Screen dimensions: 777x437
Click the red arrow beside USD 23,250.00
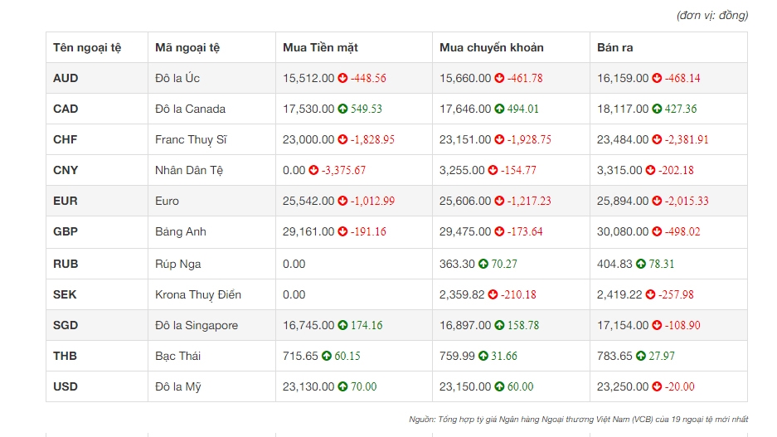coord(657,386)
